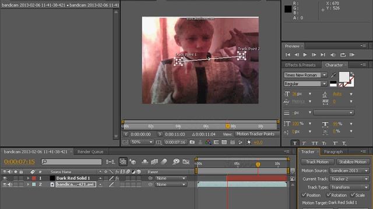Open the Track Type Transform dropdown

tap(350, 187)
